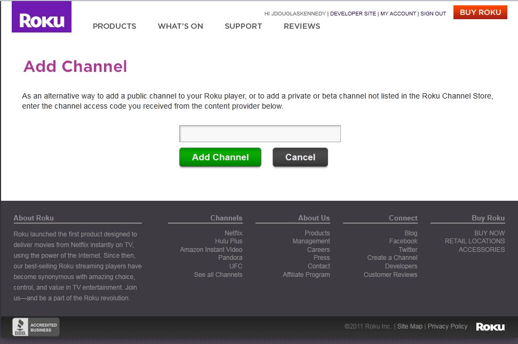Click the UFC footer link
518x344 pixels.
[236, 266]
